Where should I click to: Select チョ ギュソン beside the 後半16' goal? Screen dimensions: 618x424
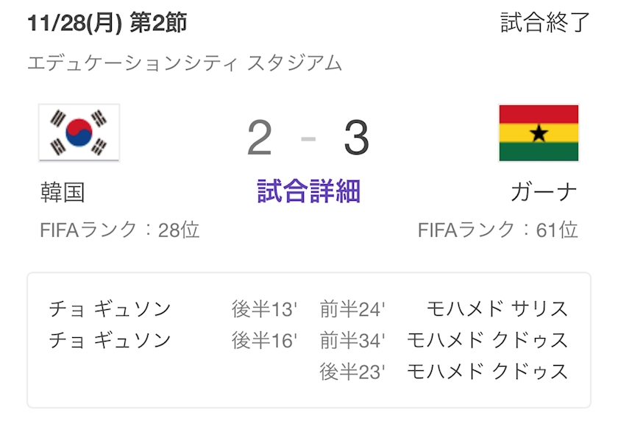[x=110, y=340]
